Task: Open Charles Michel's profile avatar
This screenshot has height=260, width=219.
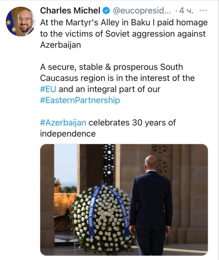Action: 21,22
